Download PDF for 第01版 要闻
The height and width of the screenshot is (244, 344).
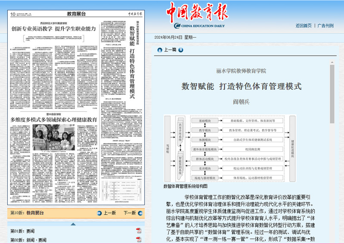[x=139, y=231]
